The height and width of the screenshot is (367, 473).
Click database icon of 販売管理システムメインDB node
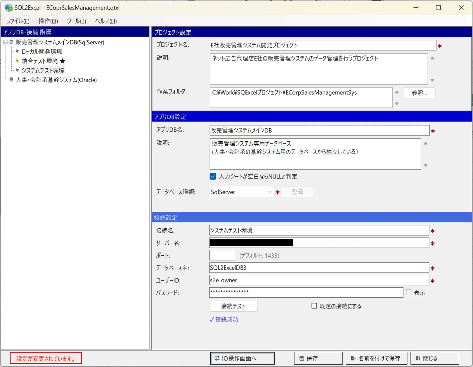click(11, 42)
